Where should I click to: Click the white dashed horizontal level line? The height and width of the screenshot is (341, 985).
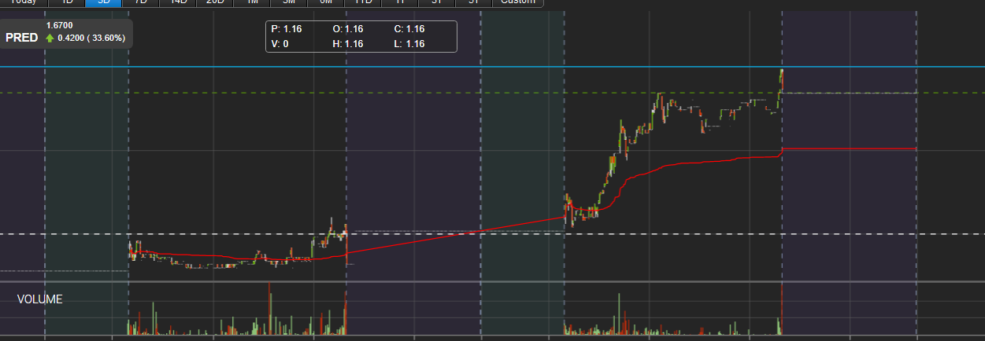pos(492,234)
